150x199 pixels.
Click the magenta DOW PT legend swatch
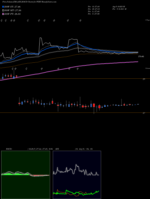tap(3, 14)
